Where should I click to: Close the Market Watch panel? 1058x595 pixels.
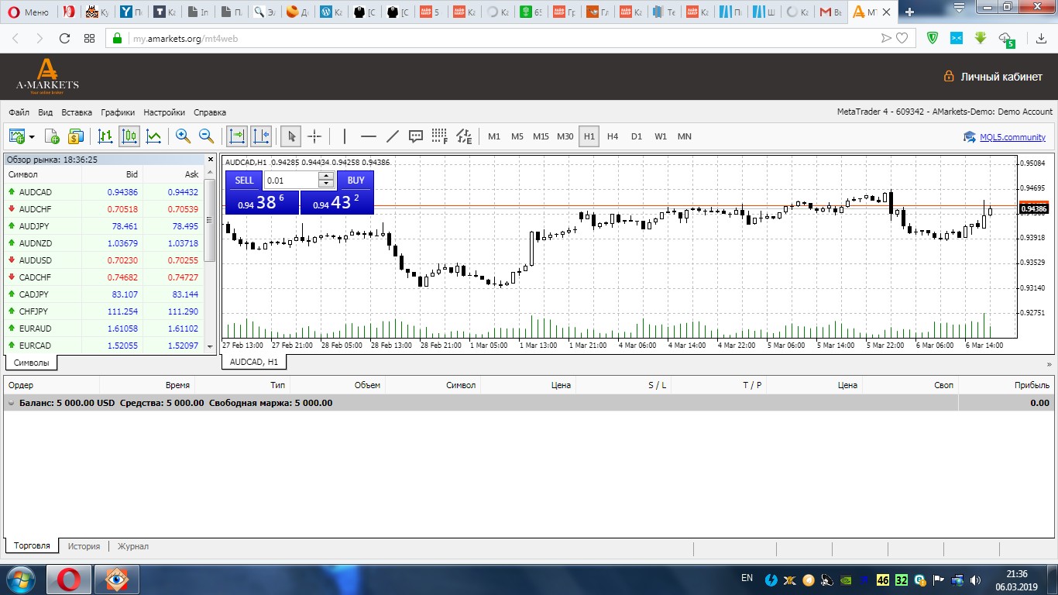point(211,159)
